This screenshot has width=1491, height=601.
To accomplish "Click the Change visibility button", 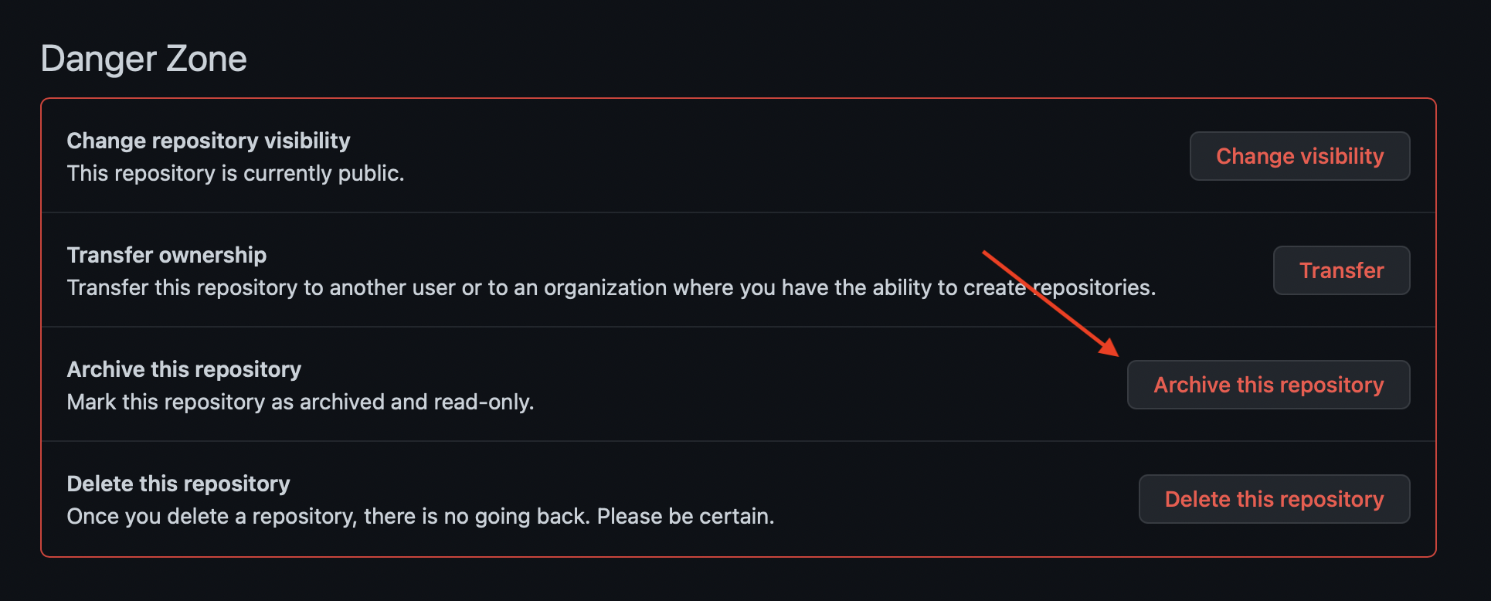I will [1299, 155].
